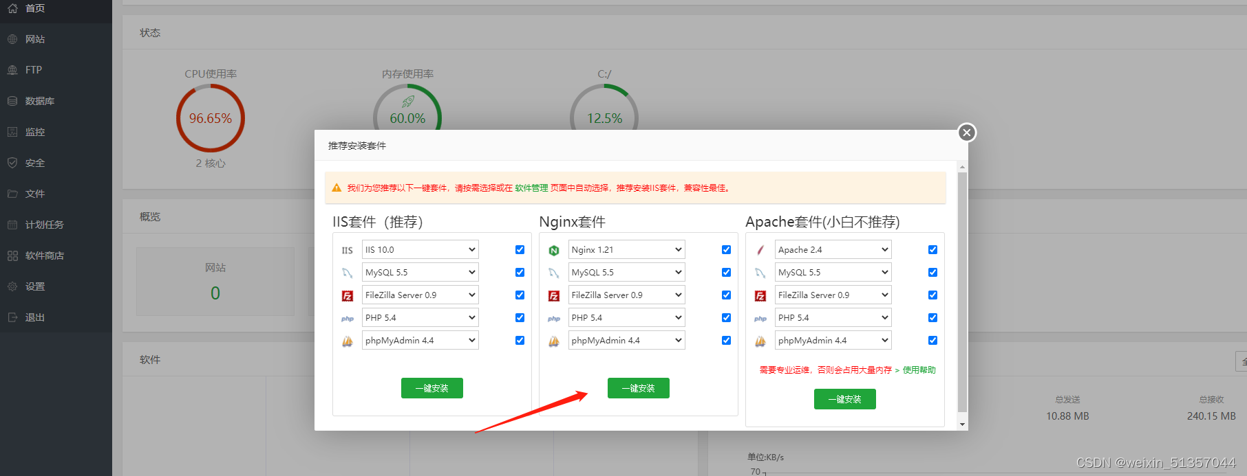Click the warning triangle icon in the notice bar
1247x476 pixels.
point(337,188)
